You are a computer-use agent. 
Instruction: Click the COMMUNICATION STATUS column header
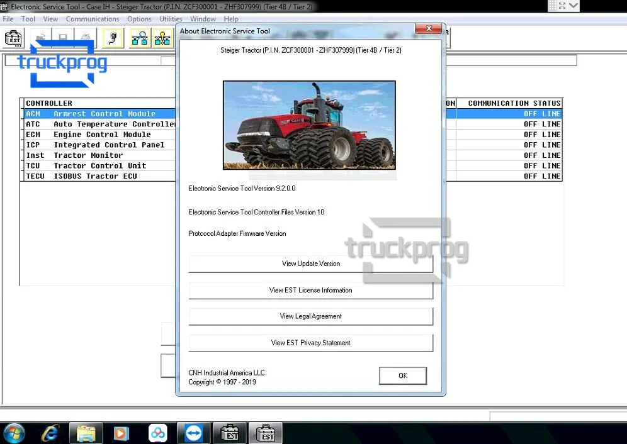509,103
